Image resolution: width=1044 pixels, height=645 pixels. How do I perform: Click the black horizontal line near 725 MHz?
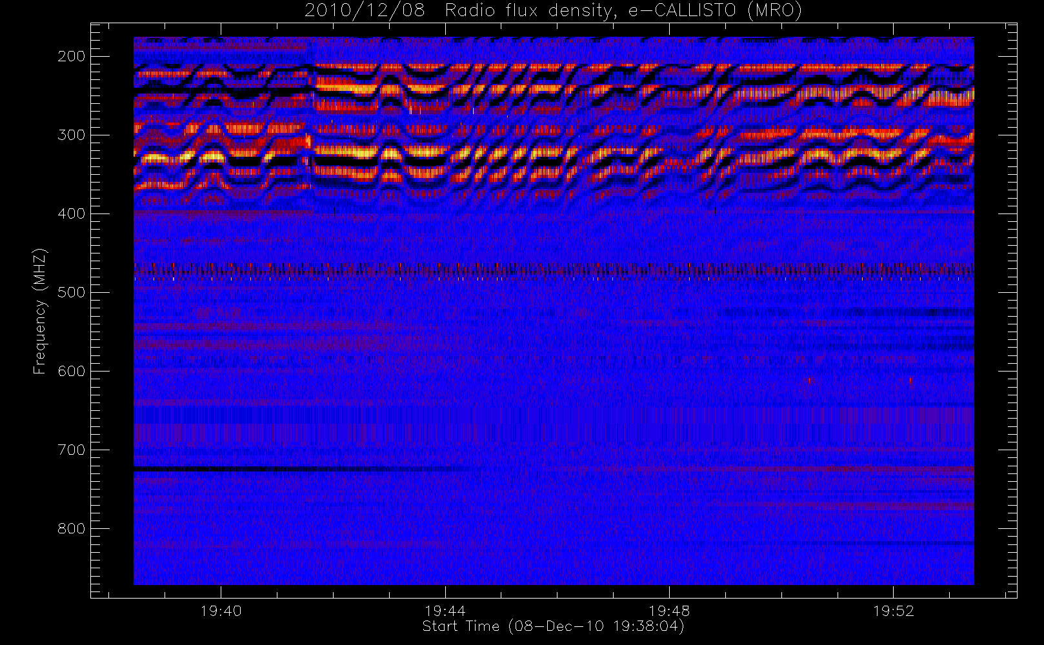301,470
